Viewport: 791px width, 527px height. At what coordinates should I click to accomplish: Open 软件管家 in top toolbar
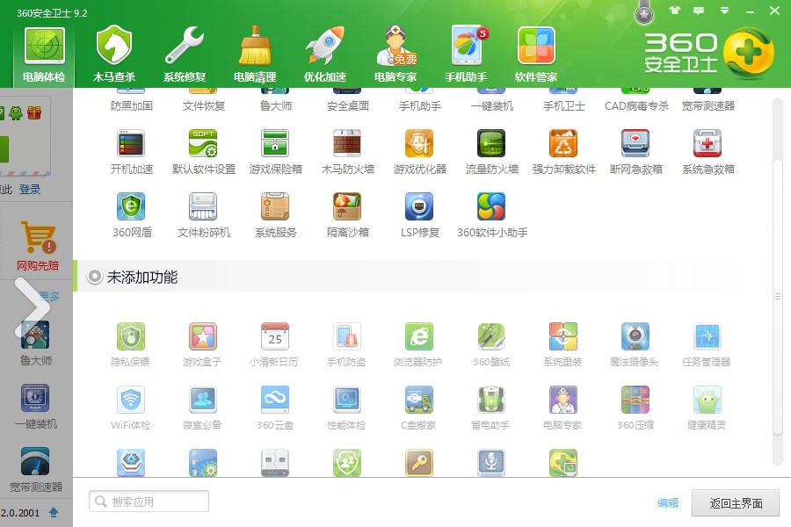pos(536,55)
